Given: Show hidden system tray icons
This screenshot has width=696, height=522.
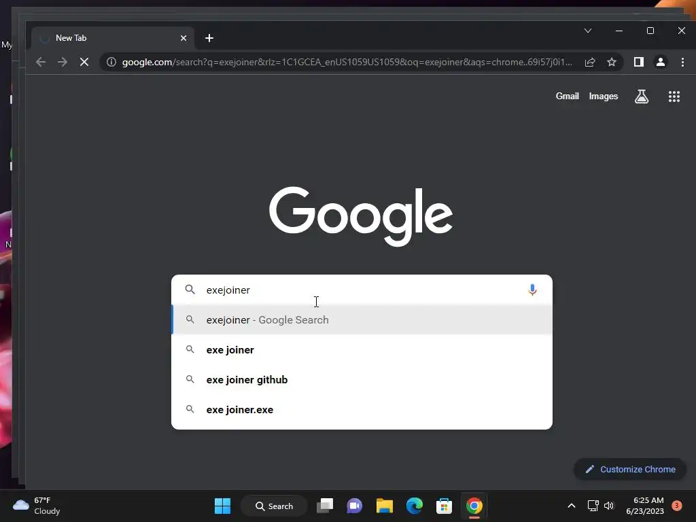Looking at the screenshot, I should click(572, 506).
